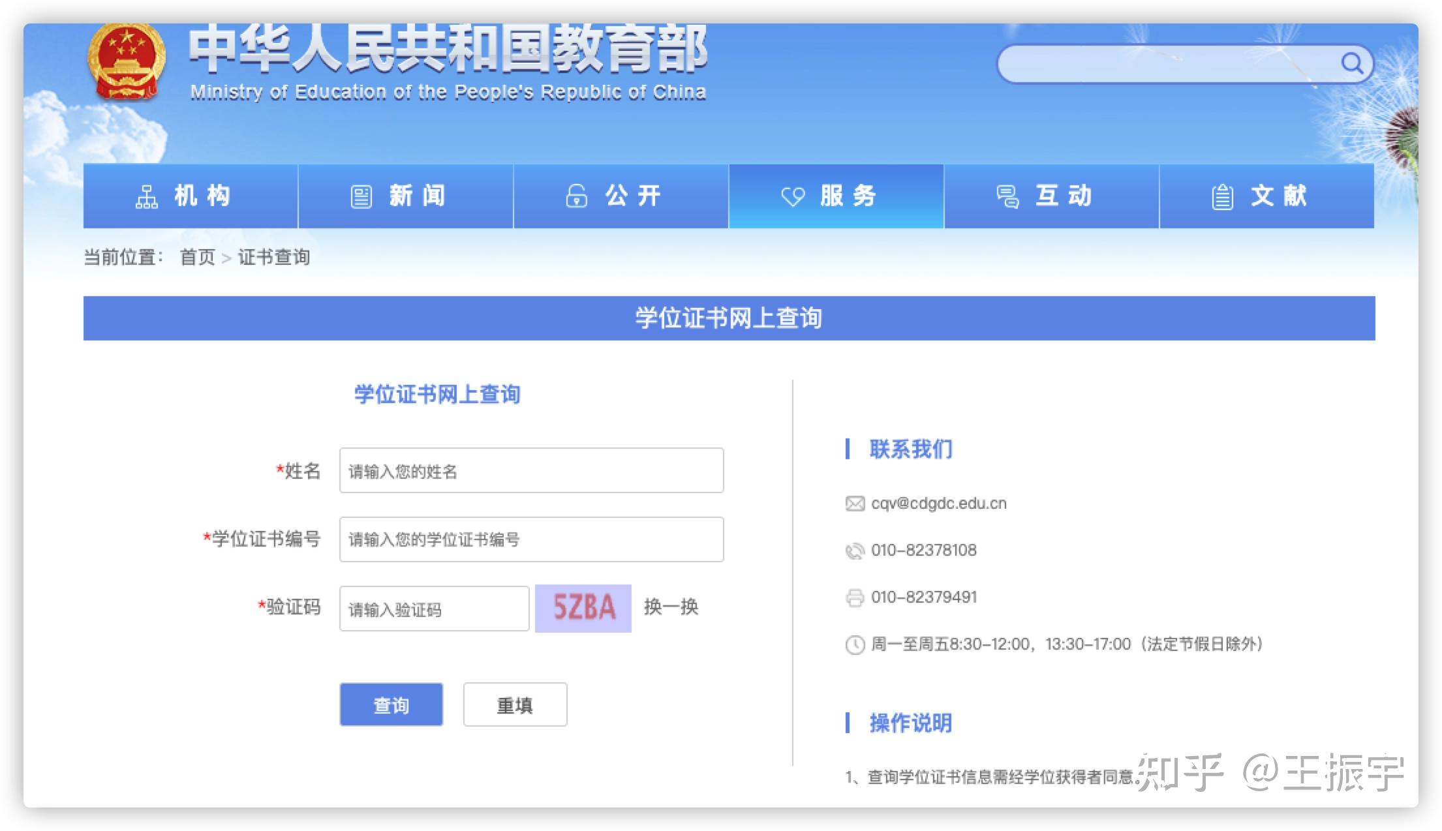
Task: Click the fax printer icon beside 010-82379491
Action: 855,597
